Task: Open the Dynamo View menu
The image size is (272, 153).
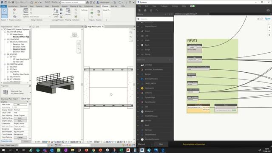Action: pos(154,6)
